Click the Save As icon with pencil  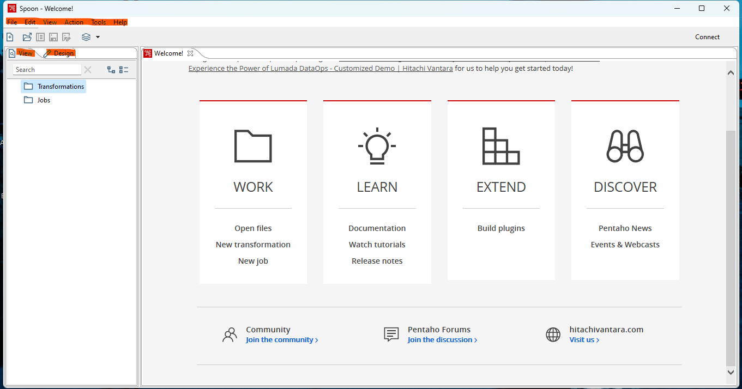coord(67,37)
